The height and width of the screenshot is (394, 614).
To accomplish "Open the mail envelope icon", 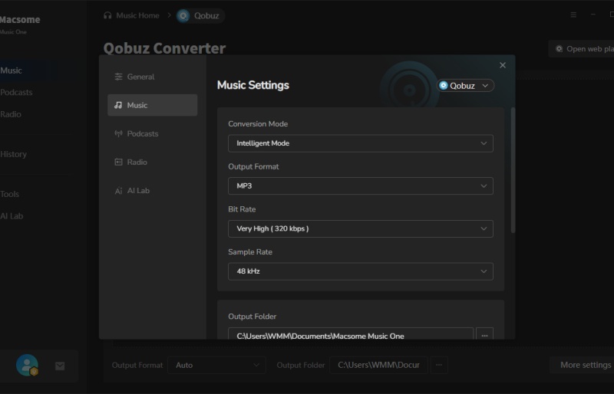I will (60, 366).
